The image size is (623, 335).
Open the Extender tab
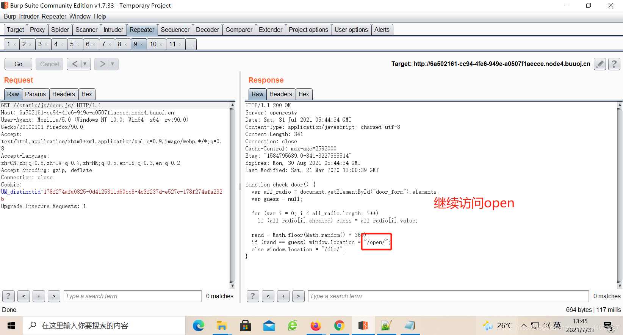[271, 30]
